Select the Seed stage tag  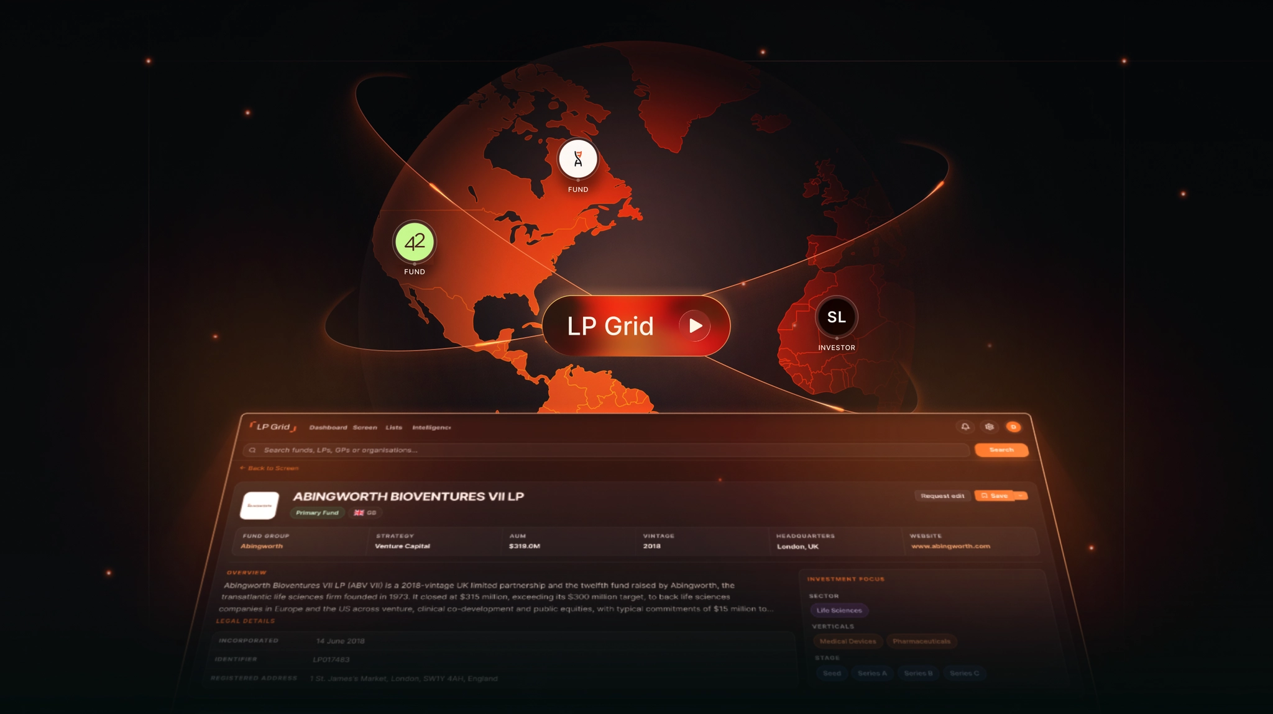pos(832,673)
